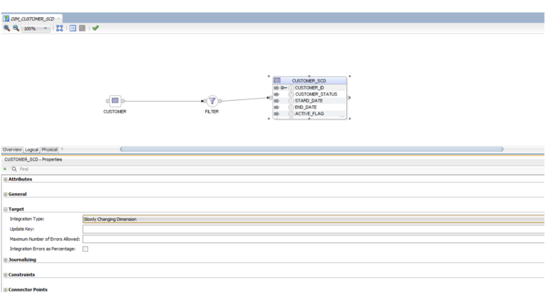
Task: Switch to the Physical tab
Action: point(49,149)
